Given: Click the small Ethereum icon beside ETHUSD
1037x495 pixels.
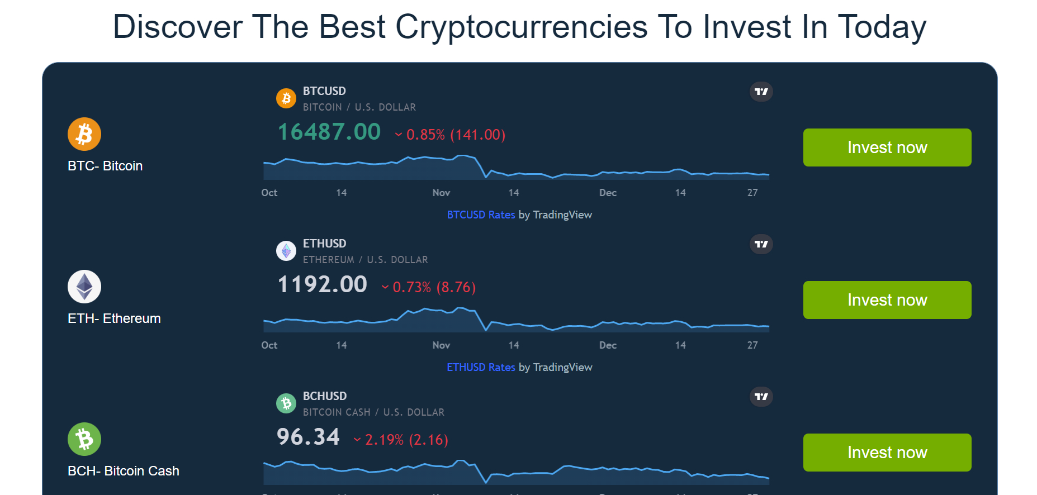Looking at the screenshot, I should click(x=286, y=251).
